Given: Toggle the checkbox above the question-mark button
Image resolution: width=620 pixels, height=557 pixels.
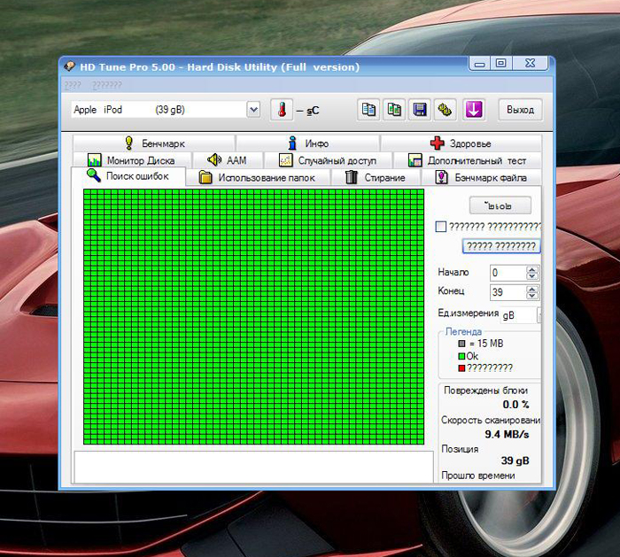Looking at the screenshot, I should pyautogui.click(x=441, y=227).
